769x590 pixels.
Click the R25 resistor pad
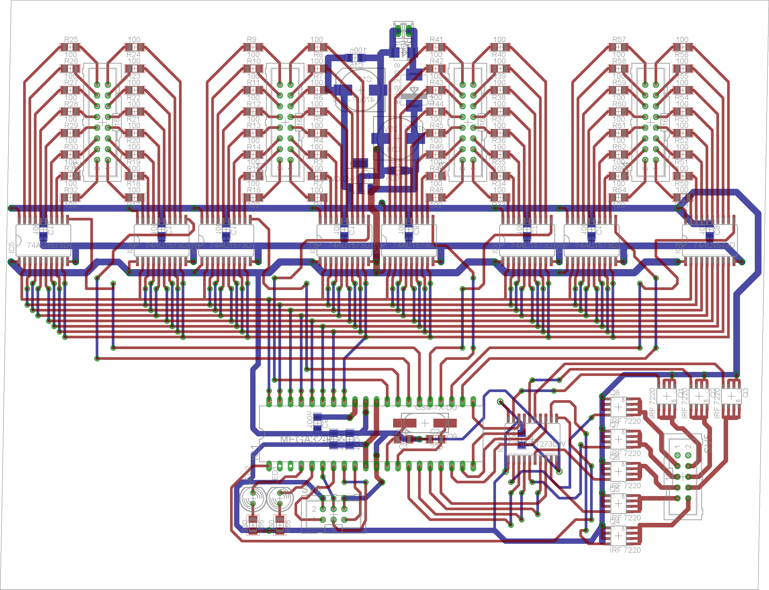click(x=71, y=47)
